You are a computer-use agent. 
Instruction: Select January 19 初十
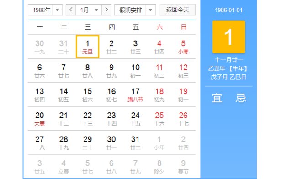click(x=183, y=95)
